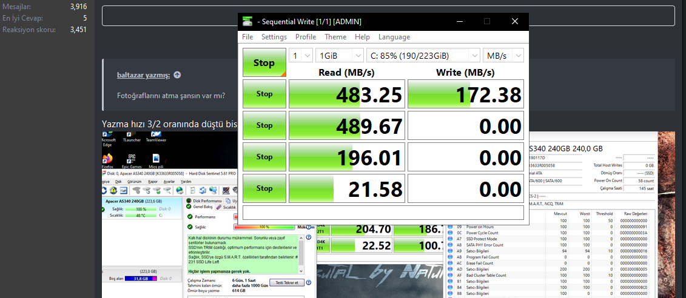Click the Stop button beside 489.67
This screenshot has width=686, height=298.
(x=264, y=125)
